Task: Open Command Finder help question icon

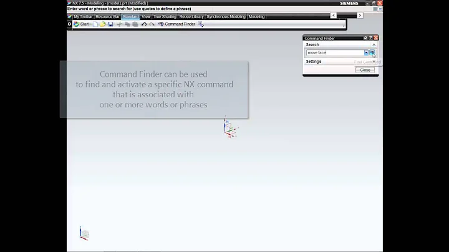Action: tap(370, 38)
